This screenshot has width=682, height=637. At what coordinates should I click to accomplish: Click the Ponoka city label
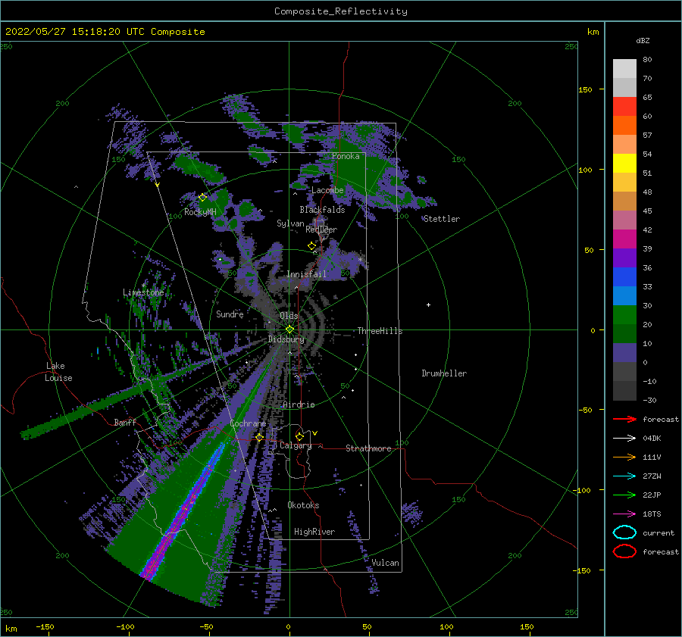coord(346,156)
